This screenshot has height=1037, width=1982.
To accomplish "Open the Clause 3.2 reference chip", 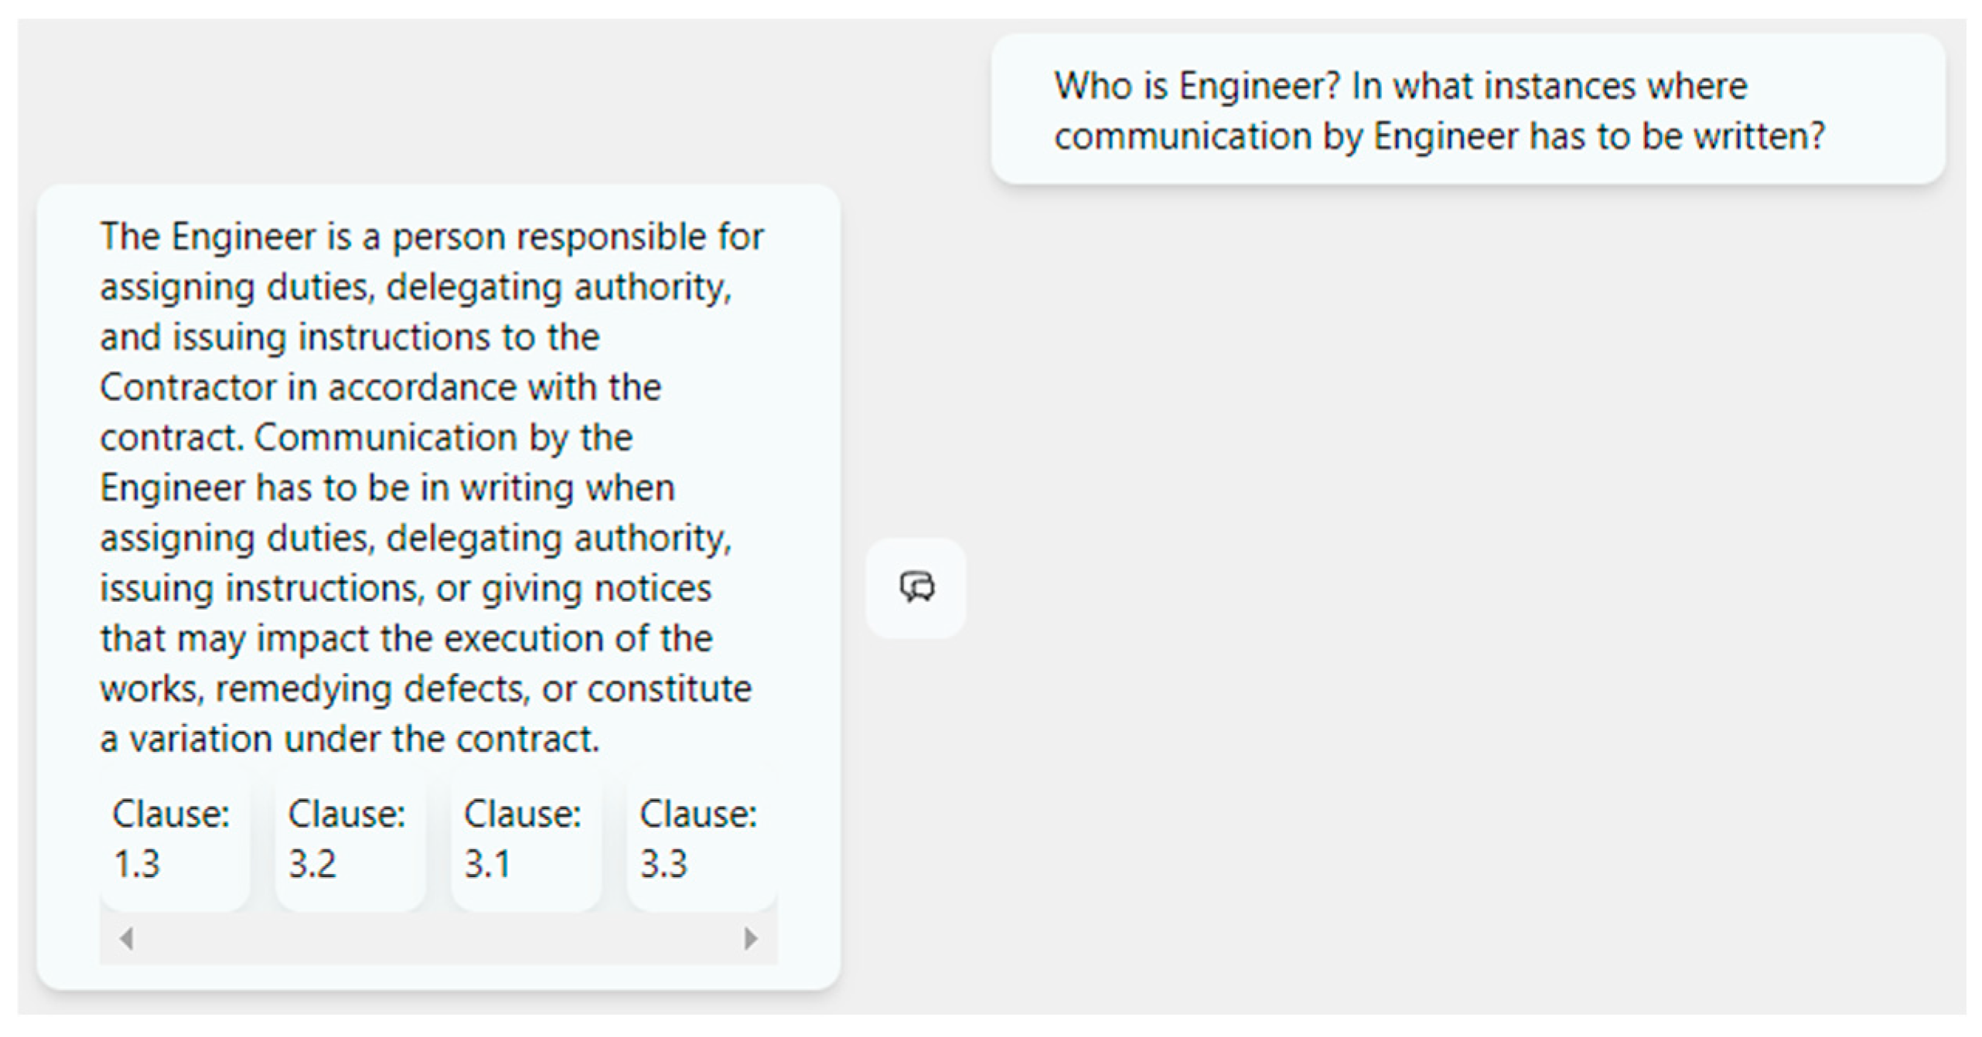I will click(349, 839).
